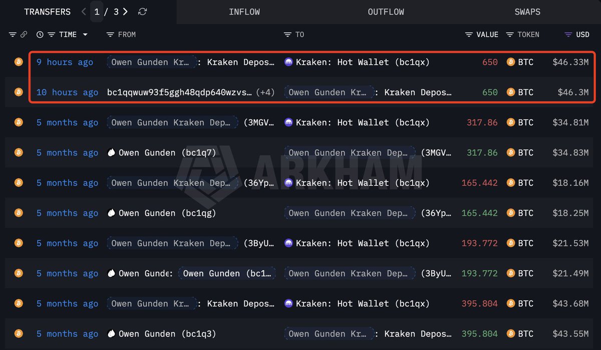Click Bitcoin chain icon on $34.81M row
Screen dimensions: 601x350
pyautogui.click(x=19, y=122)
